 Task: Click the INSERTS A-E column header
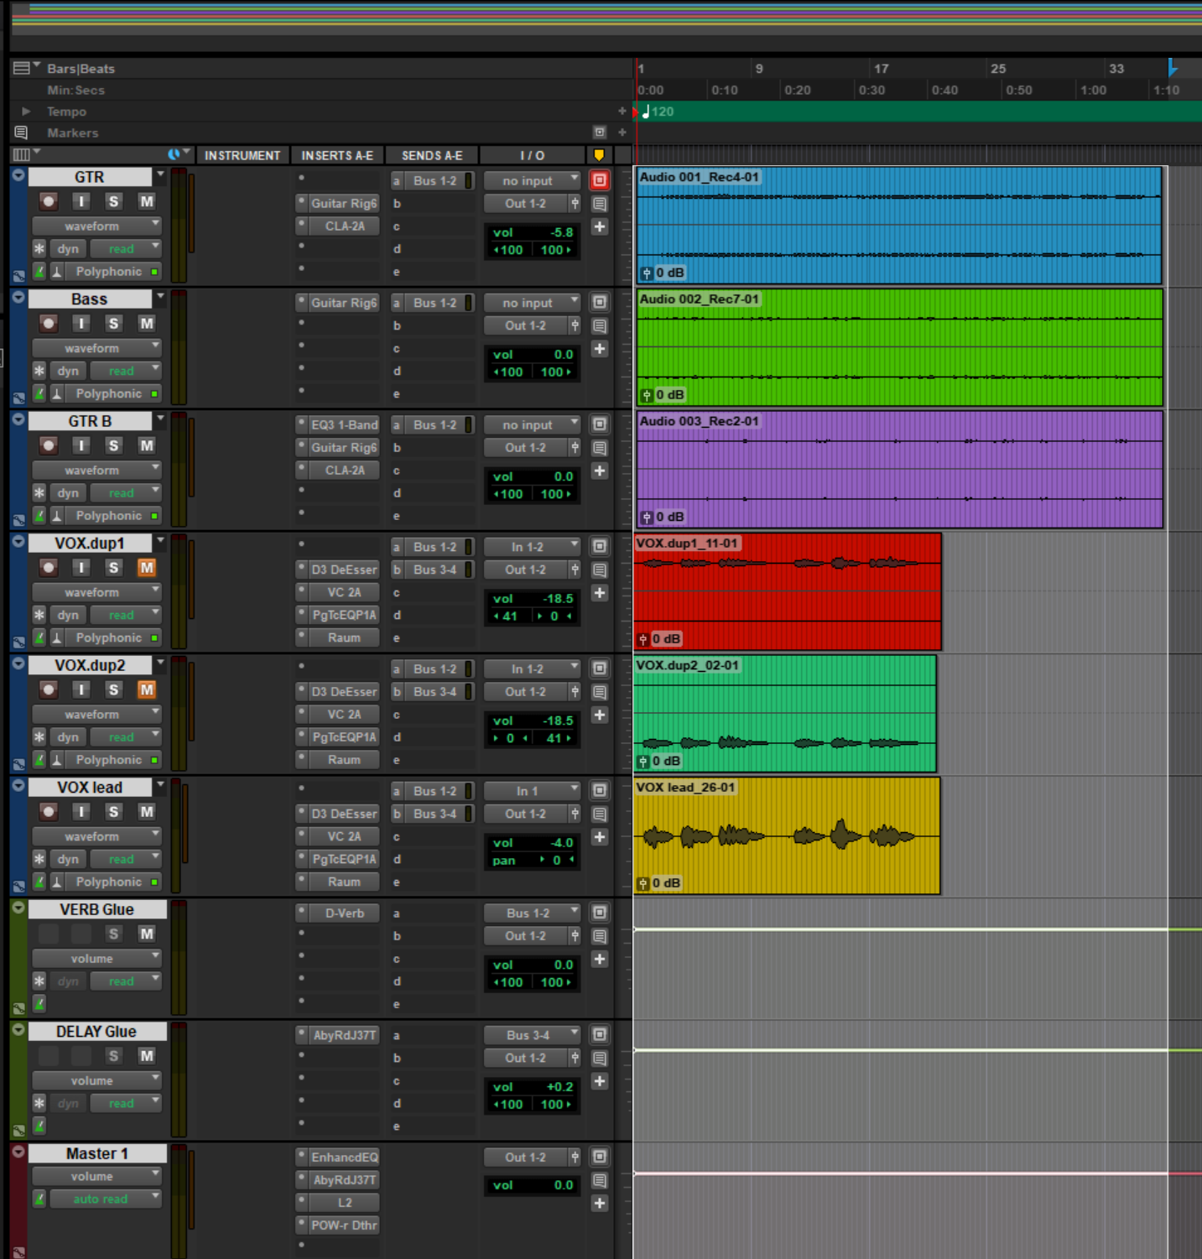[337, 155]
